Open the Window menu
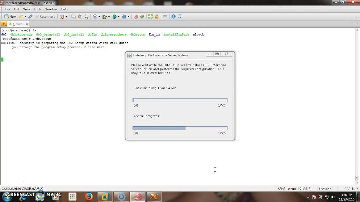Image resolution: width=360 pixels, height=202 pixels. click(51, 9)
